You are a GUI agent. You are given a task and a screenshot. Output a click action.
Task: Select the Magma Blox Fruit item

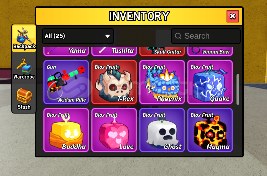[x=210, y=130]
